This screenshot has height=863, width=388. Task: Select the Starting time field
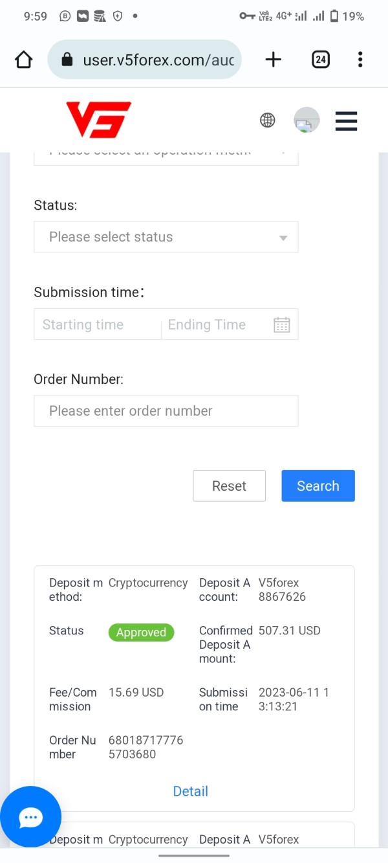click(x=97, y=324)
